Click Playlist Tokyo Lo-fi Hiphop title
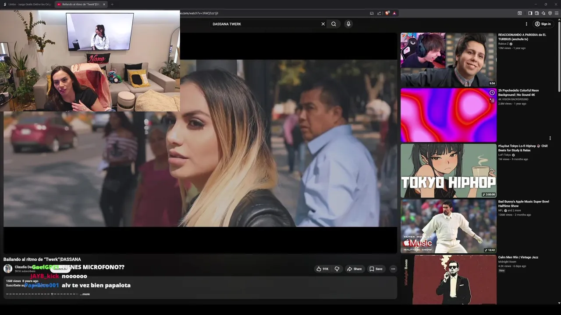 tap(523, 148)
